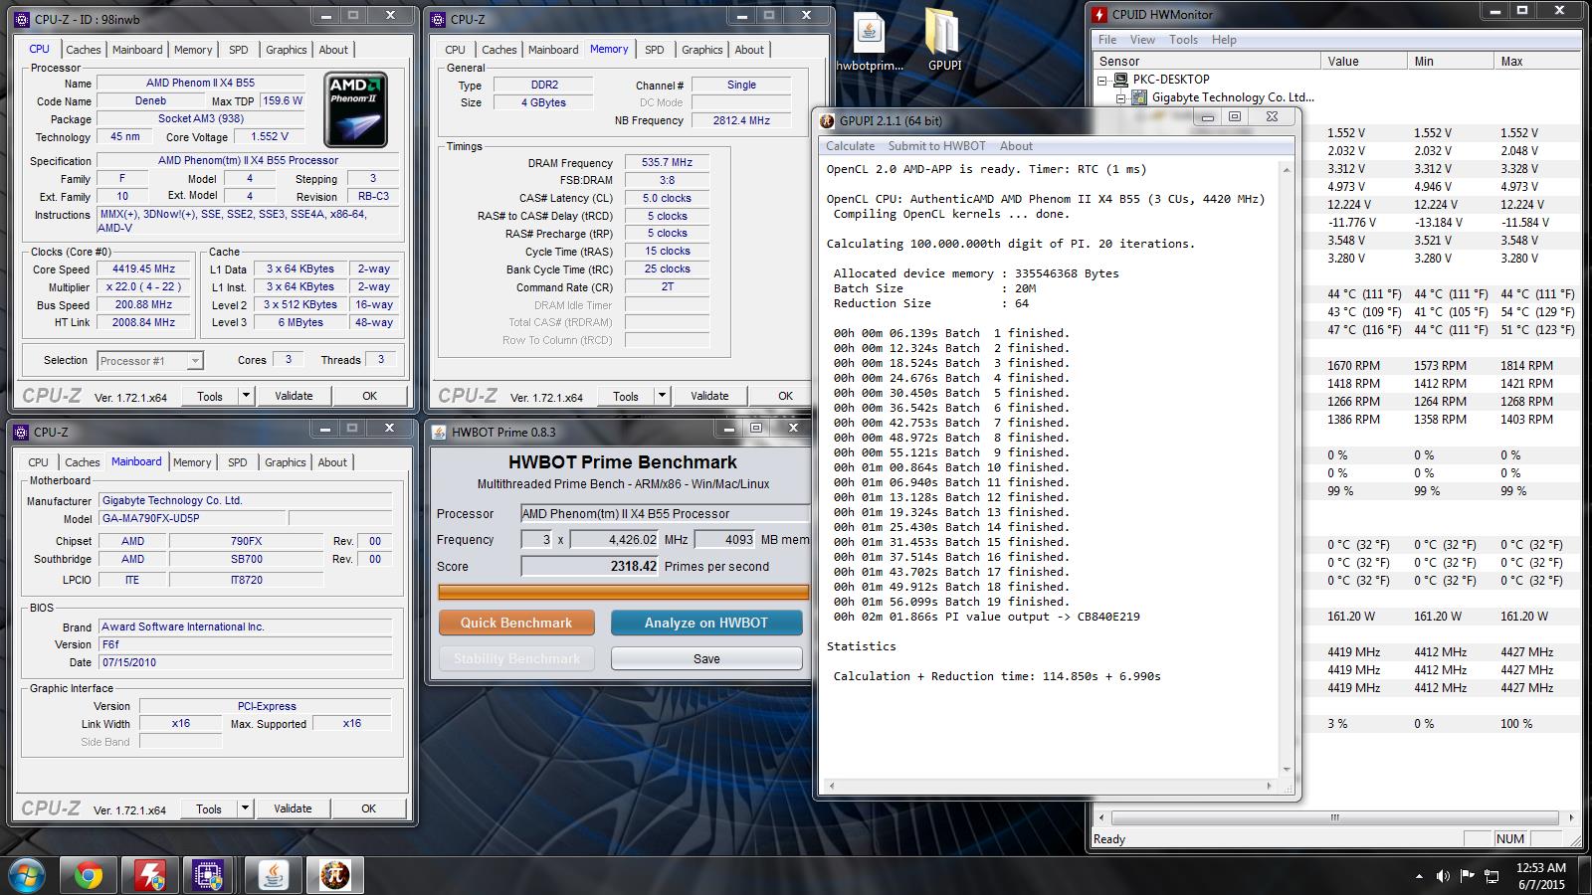The width and height of the screenshot is (1592, 895).
Task: Open Tools dropdown arrow in CPU-Z Memory window
Action: [662, 396]
